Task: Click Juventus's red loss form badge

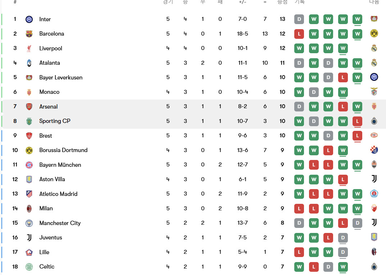Action: click(328, 238)
